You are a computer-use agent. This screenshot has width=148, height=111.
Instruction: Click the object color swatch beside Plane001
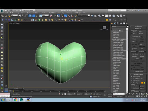click(x=127, y=27)
